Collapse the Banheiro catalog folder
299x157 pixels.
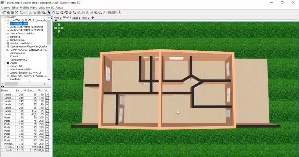coord(2,17)
